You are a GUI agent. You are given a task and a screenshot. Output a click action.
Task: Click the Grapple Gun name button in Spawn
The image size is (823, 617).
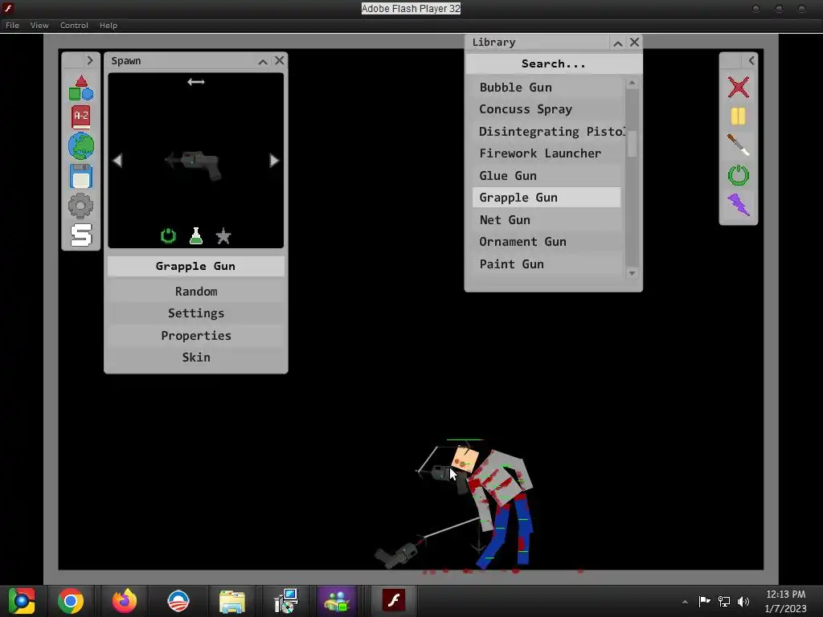pyautogui.click(x=196, y=266)
